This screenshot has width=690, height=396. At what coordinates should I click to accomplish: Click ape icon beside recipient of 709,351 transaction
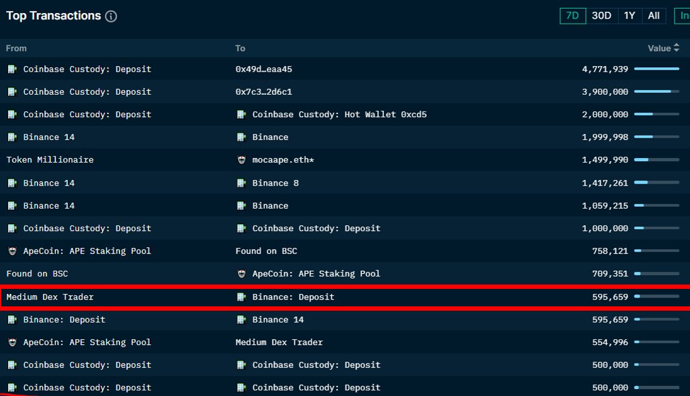[x=241, y=273]
